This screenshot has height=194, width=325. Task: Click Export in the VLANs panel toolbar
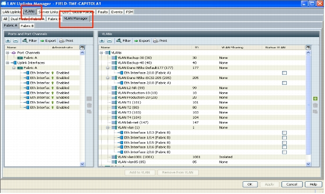142,41
